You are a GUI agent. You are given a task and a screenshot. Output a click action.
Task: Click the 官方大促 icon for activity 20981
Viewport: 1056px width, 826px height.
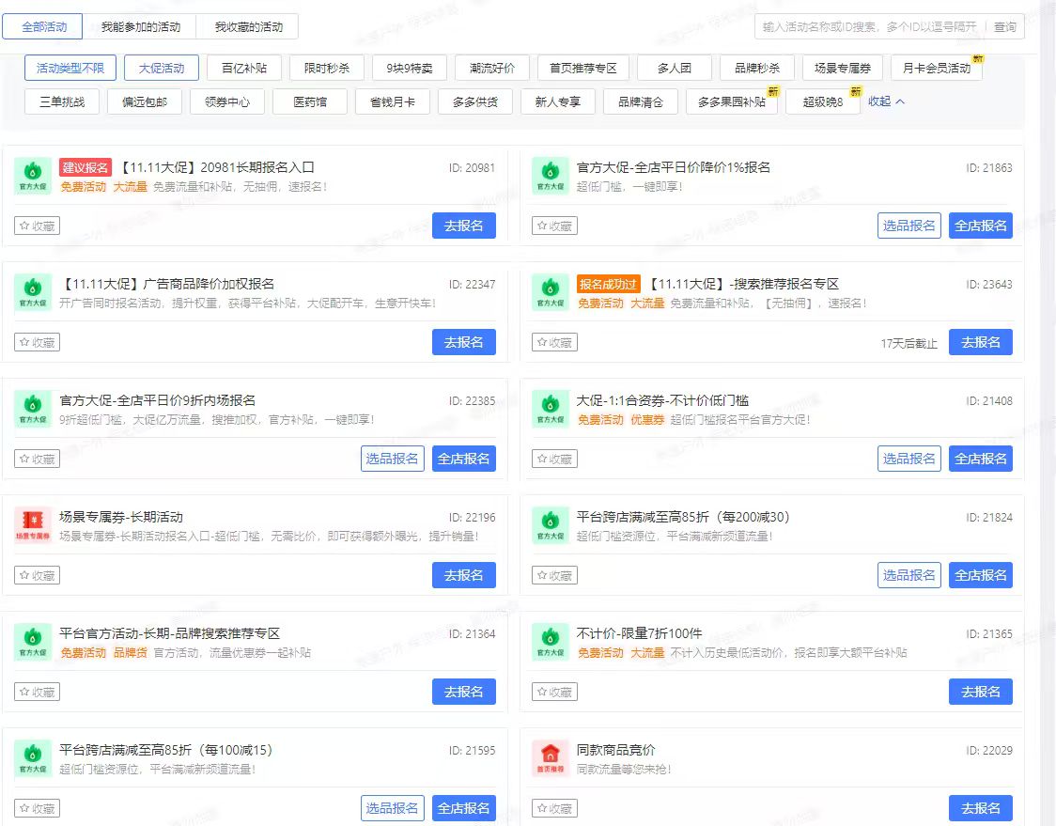point(33,176)
